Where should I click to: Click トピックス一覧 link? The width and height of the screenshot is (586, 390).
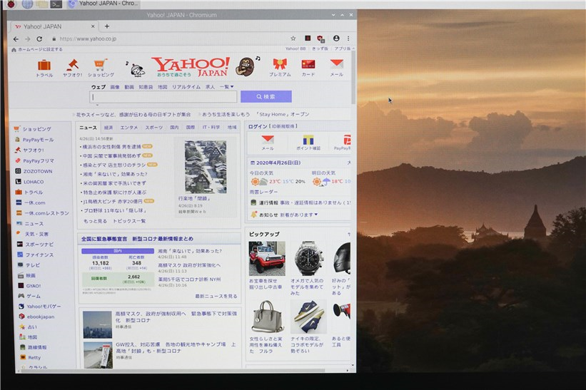point(129,221)
